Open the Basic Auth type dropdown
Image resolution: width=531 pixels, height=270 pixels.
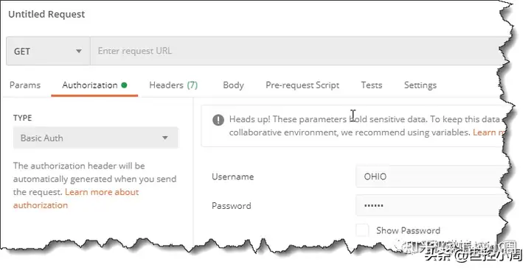pyautogui.click(x=95, y=138)
